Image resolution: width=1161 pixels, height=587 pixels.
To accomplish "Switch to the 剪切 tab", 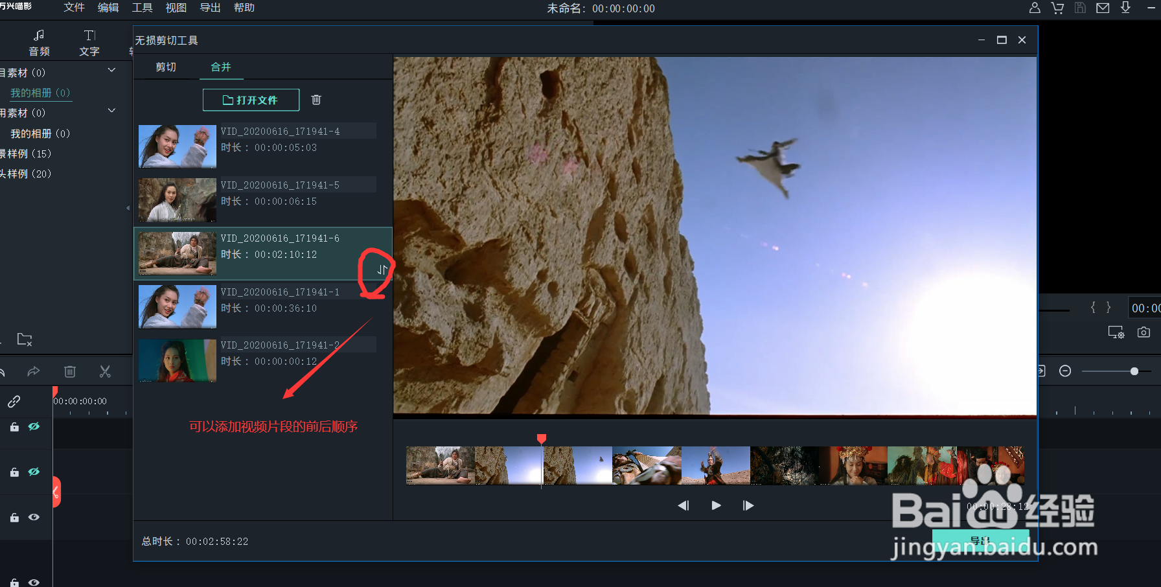I will pos(166,67).
